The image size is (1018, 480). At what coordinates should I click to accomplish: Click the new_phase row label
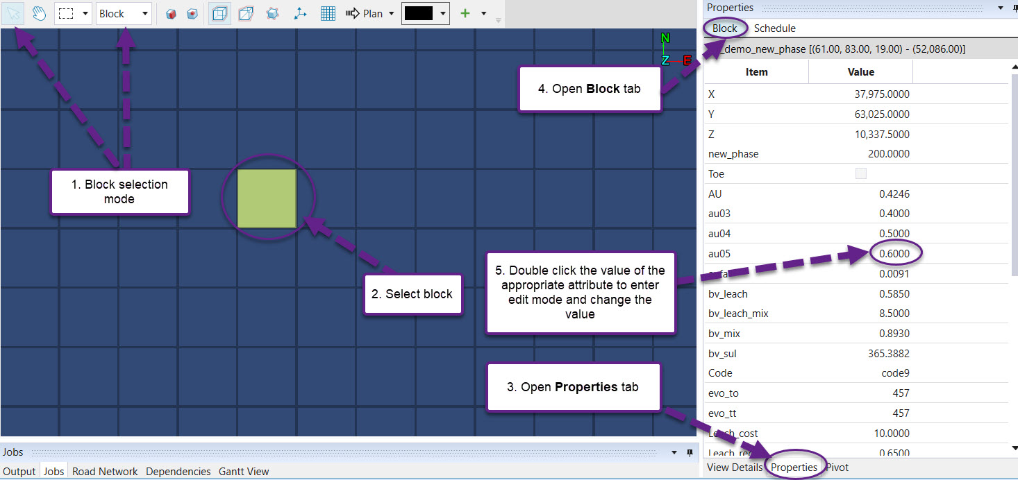tap(733, 154)
